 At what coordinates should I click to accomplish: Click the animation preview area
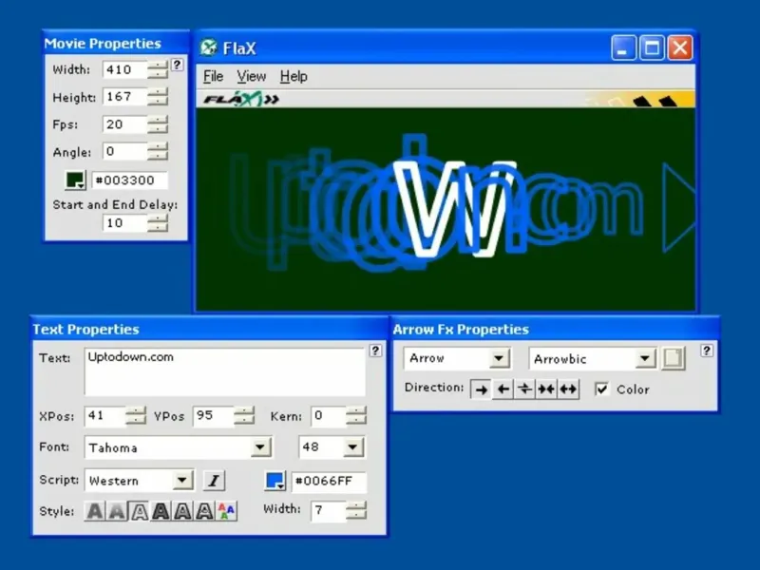tap(446, 209)
